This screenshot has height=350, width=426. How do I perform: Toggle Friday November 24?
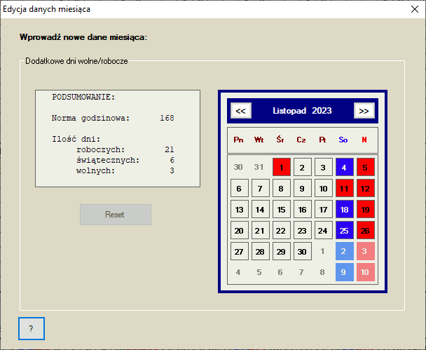click(x=323, y=231)
